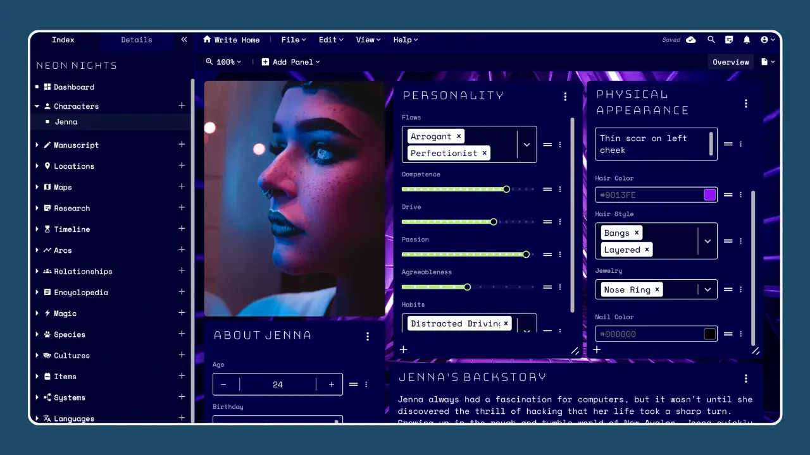Add new item to Manuscript with plus
The height and width of the screenshot is (455, 810).
pos(182,145)
